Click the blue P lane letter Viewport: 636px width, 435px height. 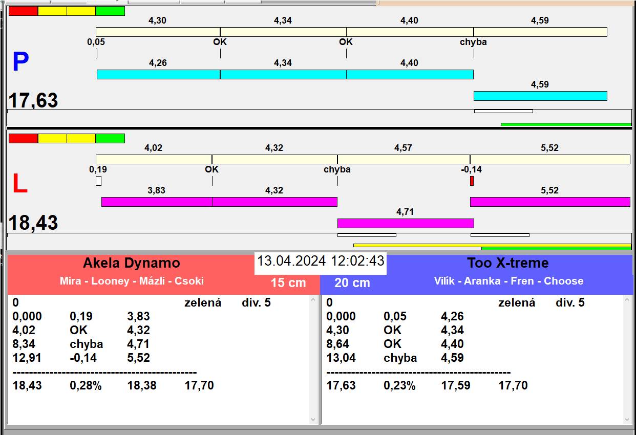[20, 62]
